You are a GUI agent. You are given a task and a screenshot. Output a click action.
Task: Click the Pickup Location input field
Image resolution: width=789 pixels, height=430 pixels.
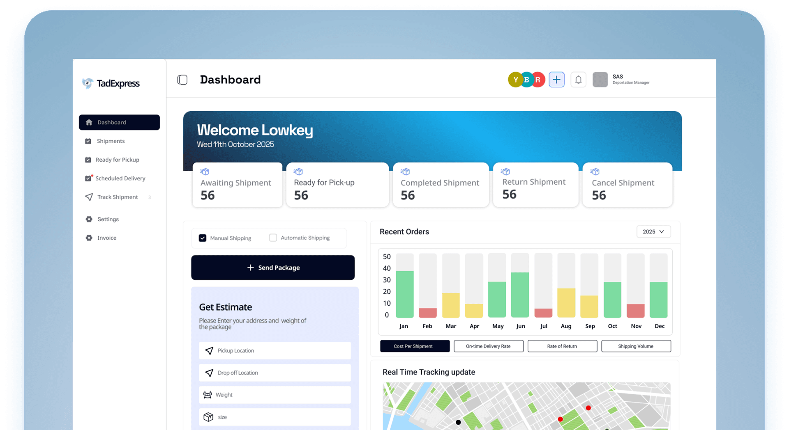pyautogui.click(x=275, y=350)
